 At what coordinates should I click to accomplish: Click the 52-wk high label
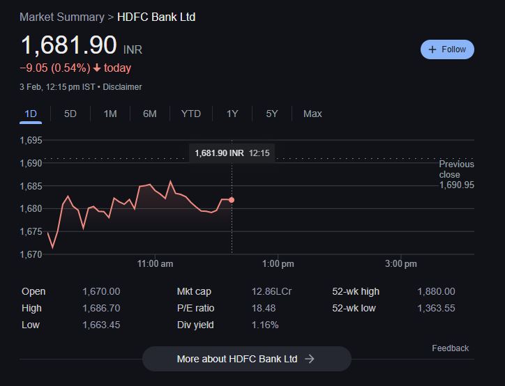pyautogui.click(x=356, y=291)
